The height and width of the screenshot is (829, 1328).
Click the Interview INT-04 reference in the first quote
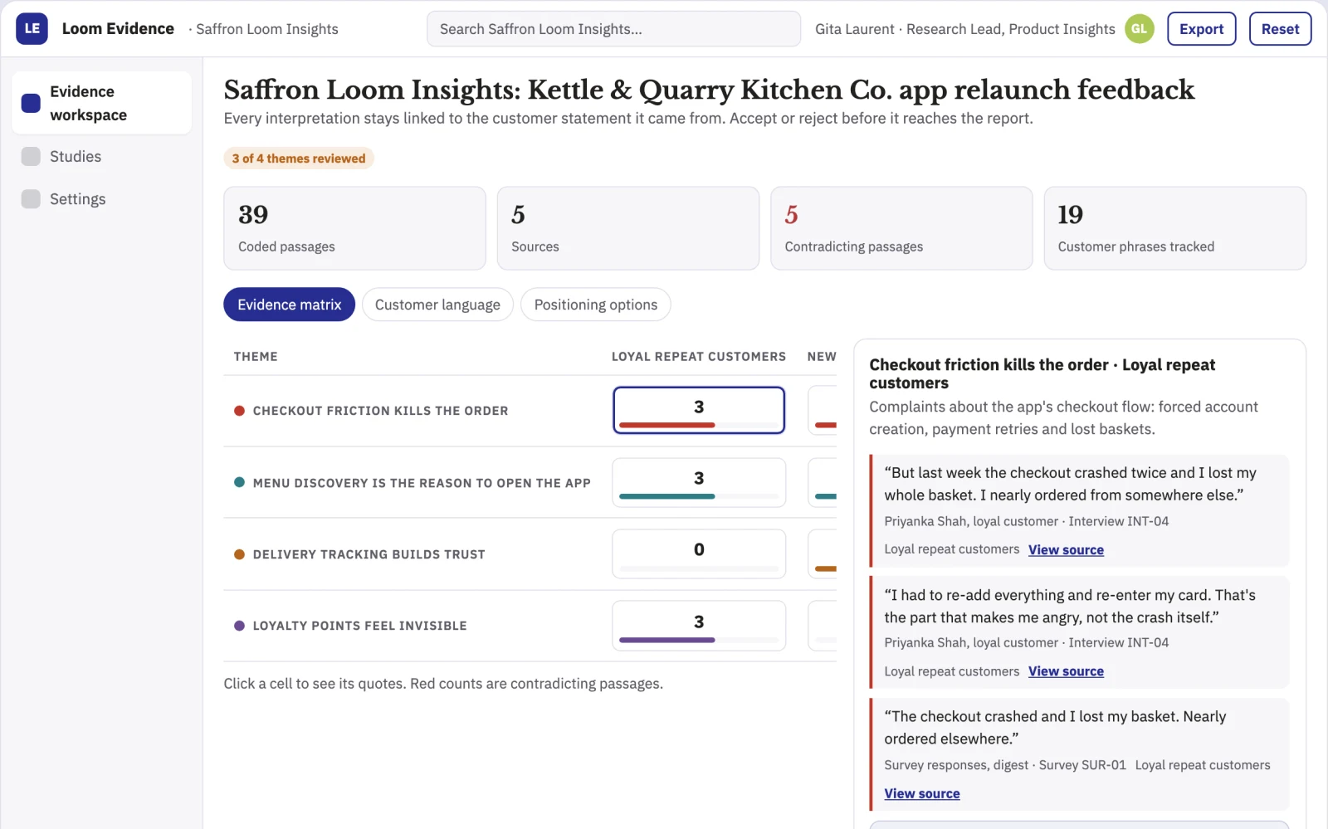(1118, 521)
